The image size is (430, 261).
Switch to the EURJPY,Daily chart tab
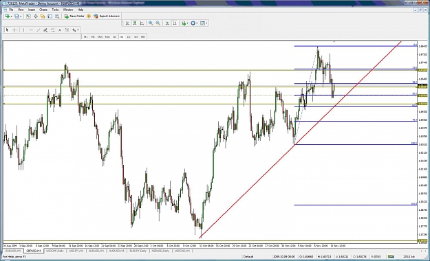tap(138, 251)
